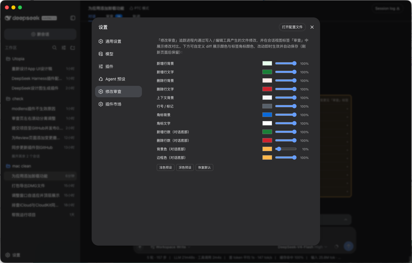
Task: Click the 角标背景 row label
Action: [164, 115]
